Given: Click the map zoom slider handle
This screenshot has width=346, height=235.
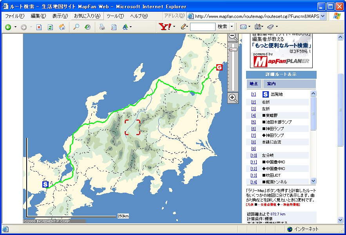Looking at the screenshot, I should tap(233, 49).
